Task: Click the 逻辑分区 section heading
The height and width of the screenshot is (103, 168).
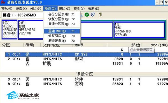Action: coord(85,74)
